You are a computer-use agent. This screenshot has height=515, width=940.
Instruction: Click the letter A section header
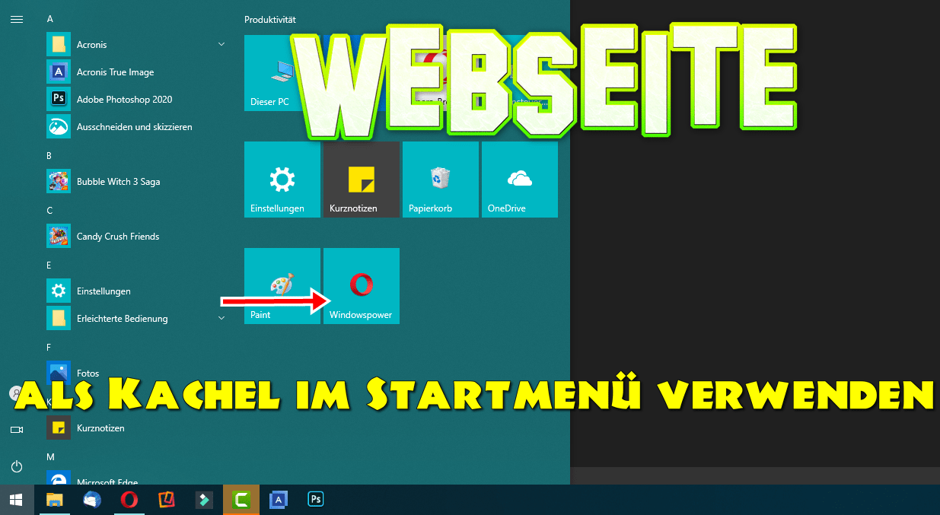tap(49, 18)
